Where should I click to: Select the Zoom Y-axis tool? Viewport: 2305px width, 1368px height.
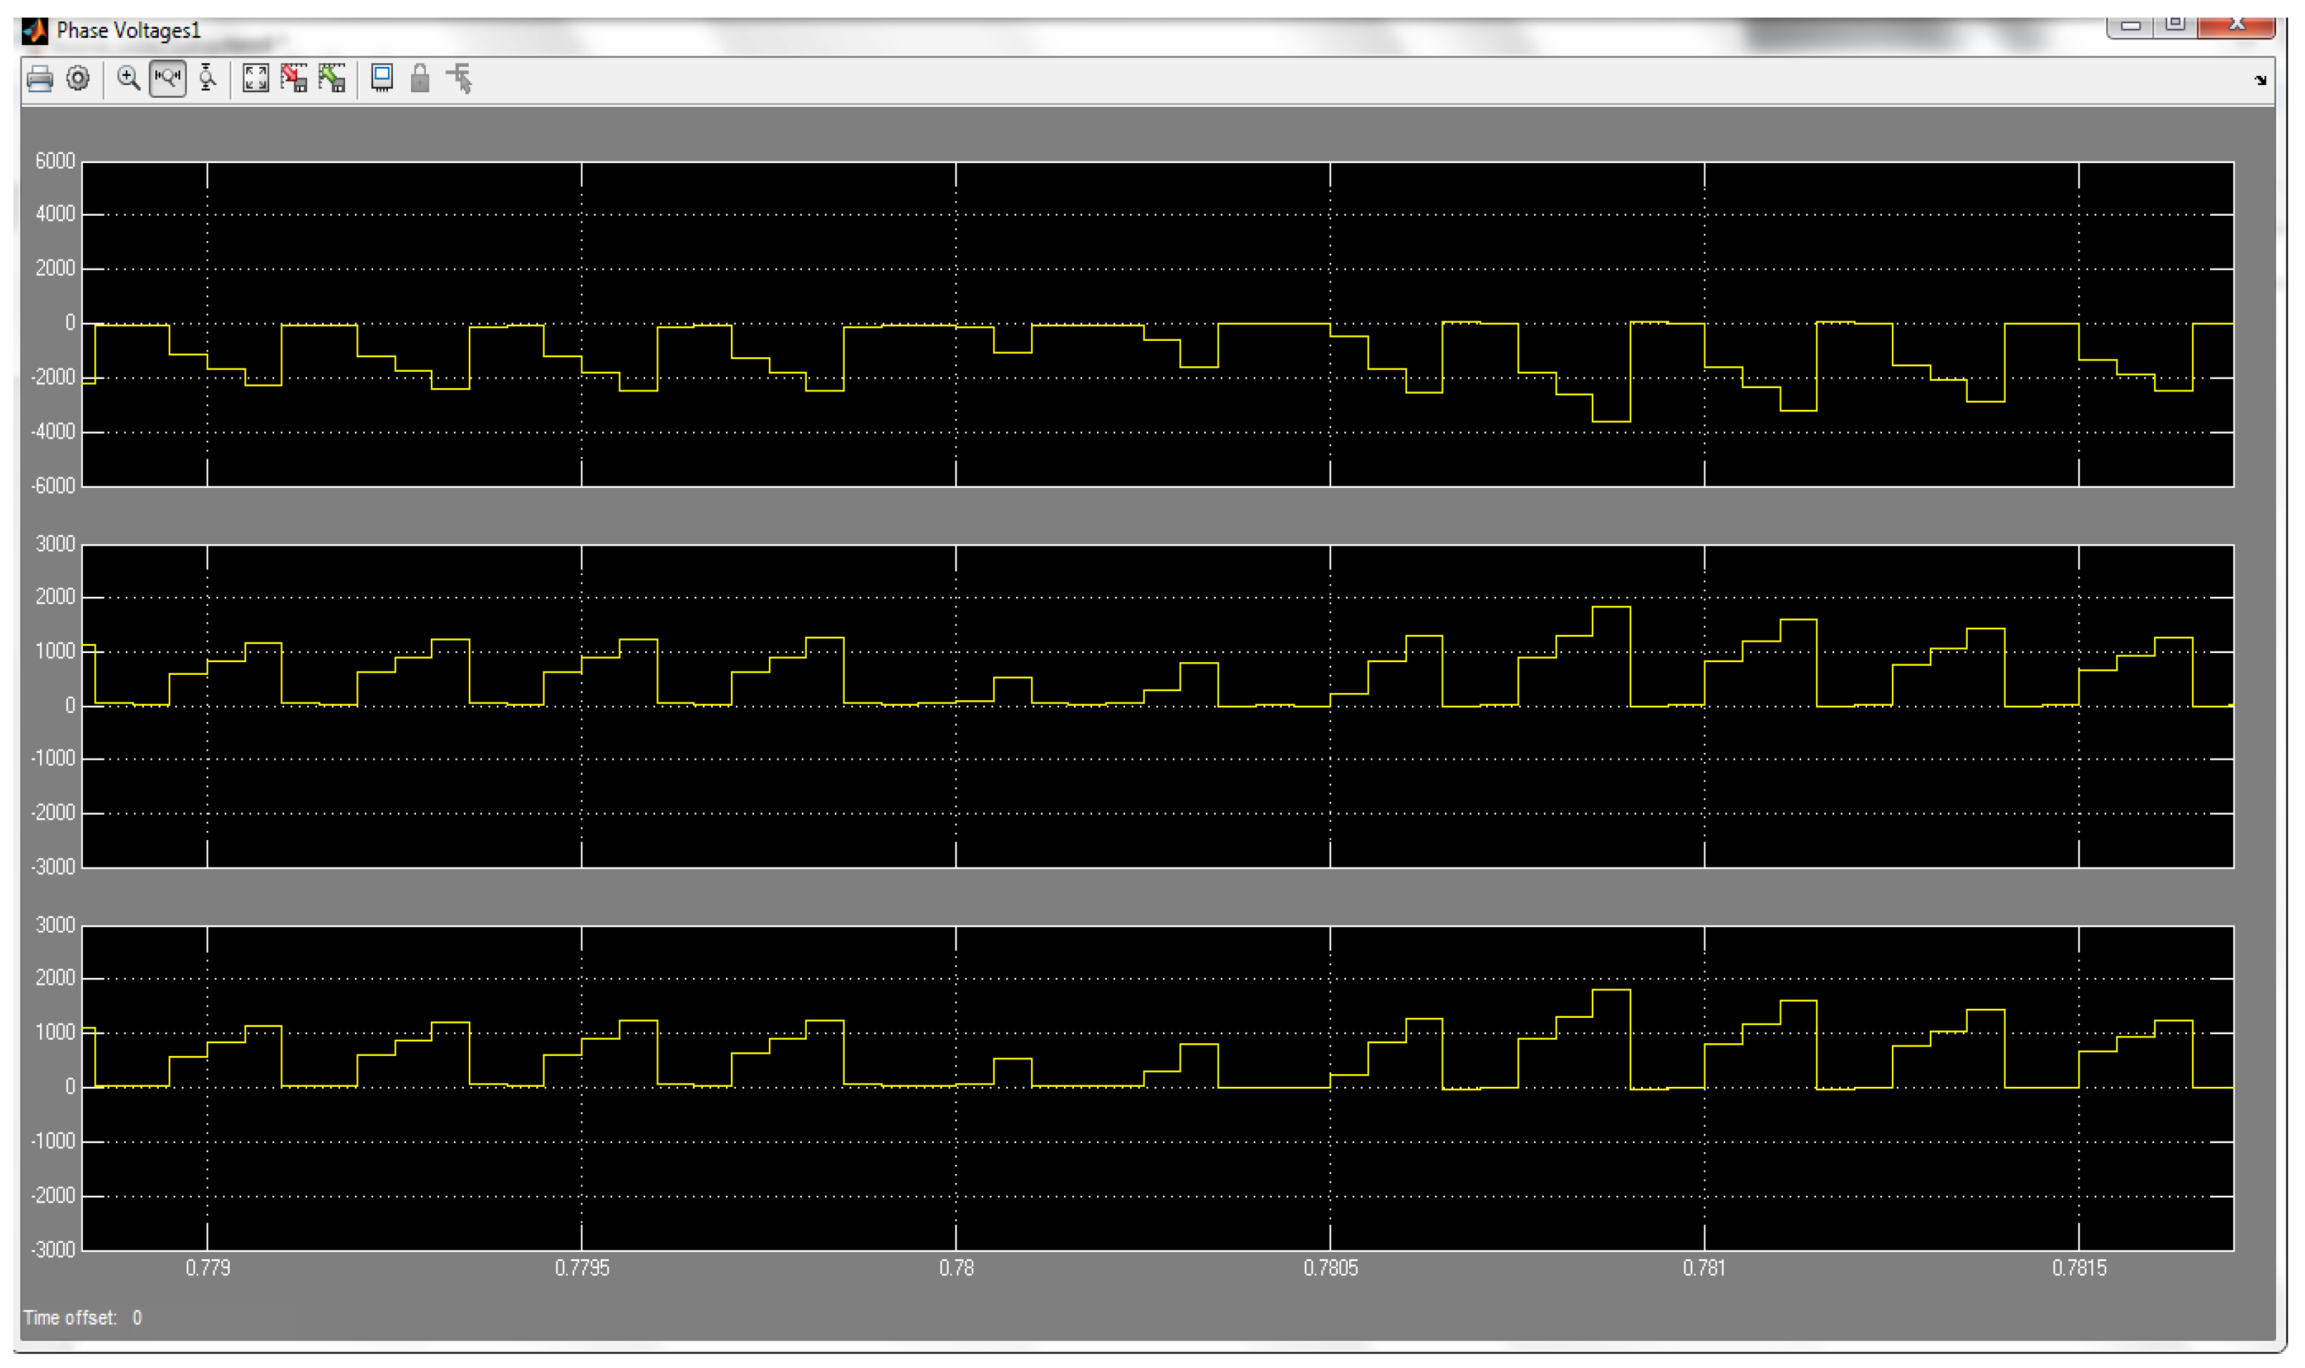click(x=207, y=79)
